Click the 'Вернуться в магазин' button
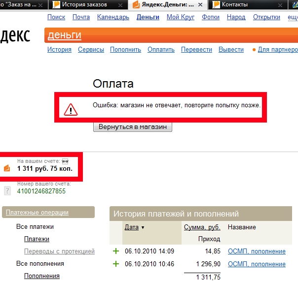298x281 pixels. point(133,126)
